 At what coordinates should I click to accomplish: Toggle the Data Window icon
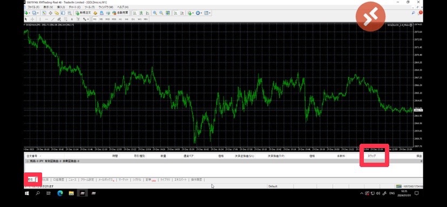(50, 13)
